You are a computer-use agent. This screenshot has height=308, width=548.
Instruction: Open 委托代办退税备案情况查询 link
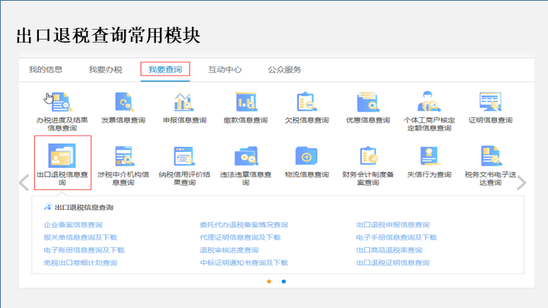tap(244, 224)
